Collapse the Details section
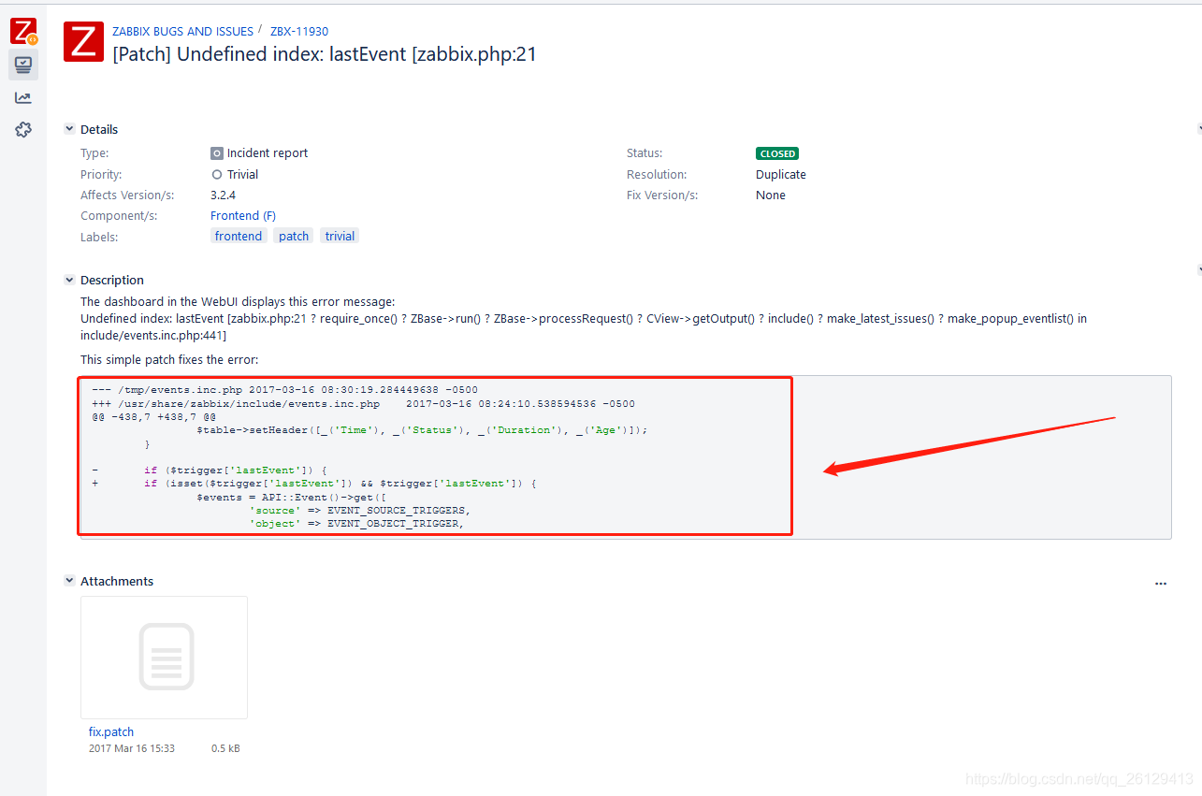Screen dimensions: 1202x796 tap(69, 129)
